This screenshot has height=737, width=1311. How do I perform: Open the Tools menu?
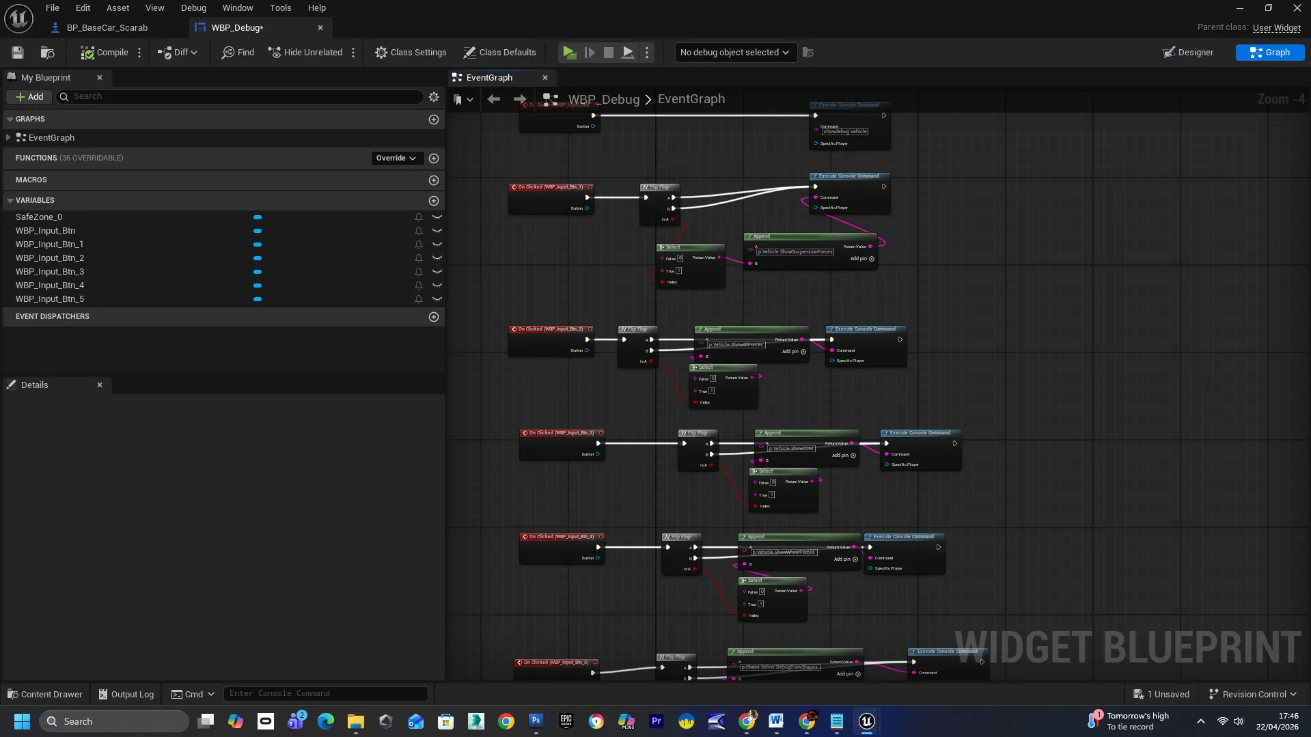click(x=280, y=8)
